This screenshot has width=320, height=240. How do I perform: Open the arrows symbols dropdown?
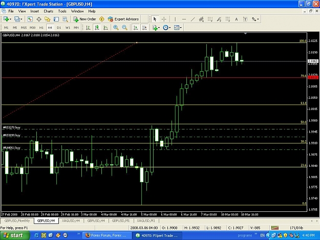coord(255,19)
